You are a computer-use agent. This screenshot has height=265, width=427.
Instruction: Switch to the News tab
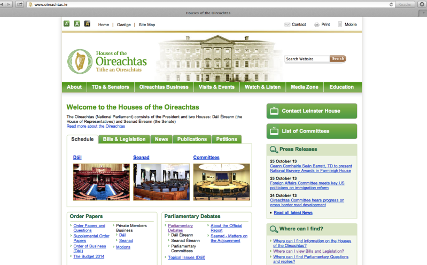pos(161,139)
